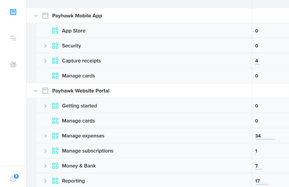Click count 0 in Security row
289x187 pixels.
[256, 46]
